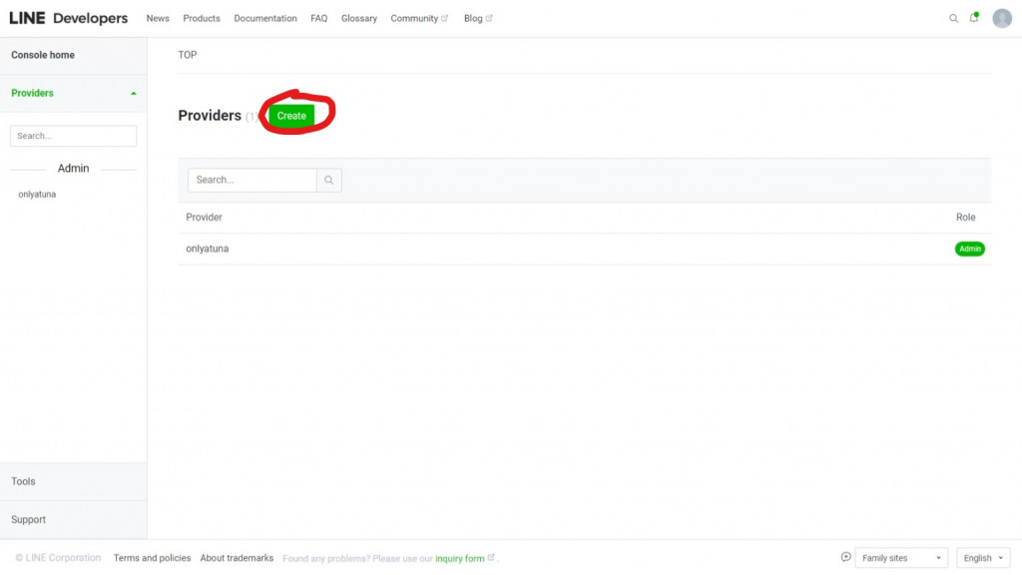This screenshot has height=575, width=1022.
Task: Collapse the Providers sidebar section arrow
Action: click(134, 93)
